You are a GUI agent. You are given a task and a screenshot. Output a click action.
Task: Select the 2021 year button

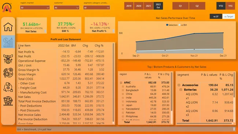tap(148, 6)
